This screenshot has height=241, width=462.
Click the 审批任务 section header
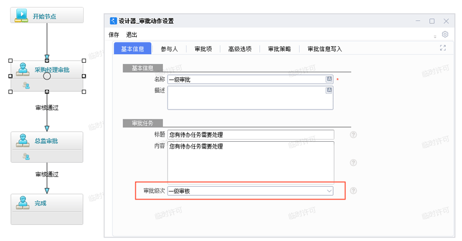[x=143, y=123]
